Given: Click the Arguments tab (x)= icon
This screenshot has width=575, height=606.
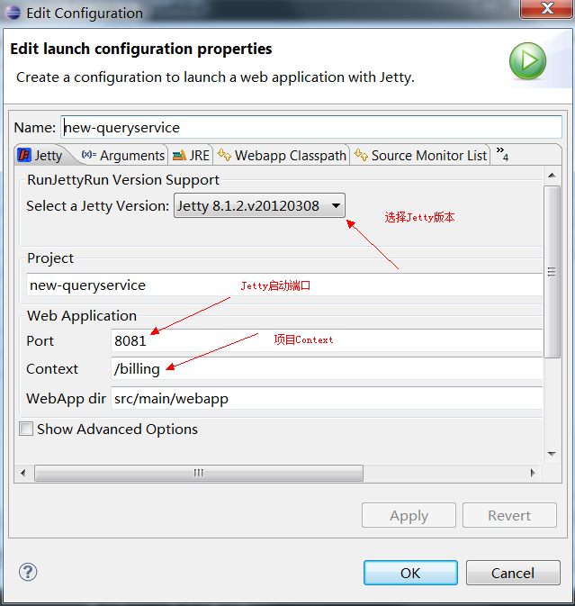Looking at the screenshot, I should tap(89, 155).
